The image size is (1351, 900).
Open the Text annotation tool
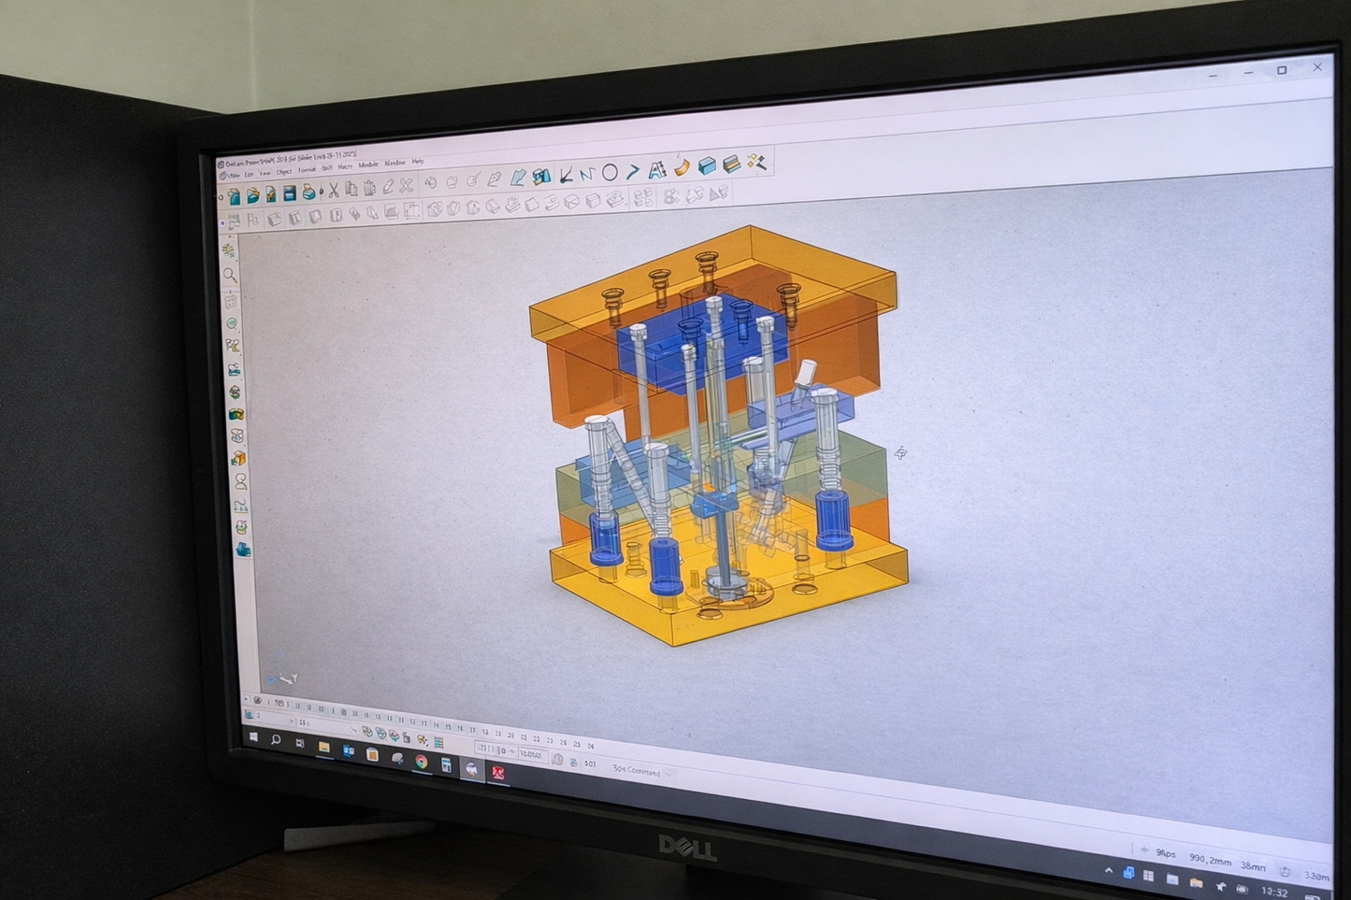click(x=656, y=169)
